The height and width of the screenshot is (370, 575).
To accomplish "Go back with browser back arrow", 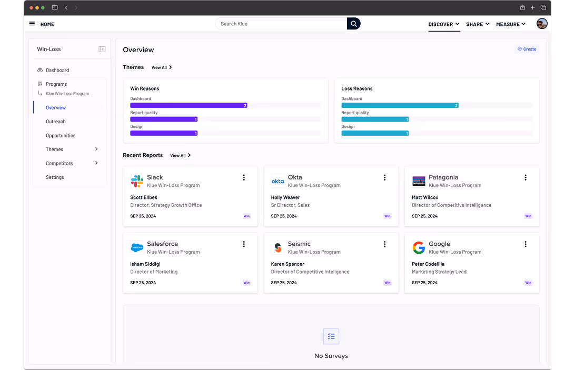I will pos(66,7).
